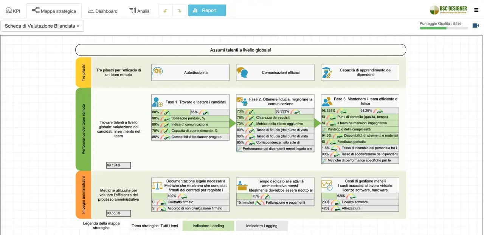Viewport: 484px width, 235px height.
Task: Open the KPI tab
Action: pos(13,11)
